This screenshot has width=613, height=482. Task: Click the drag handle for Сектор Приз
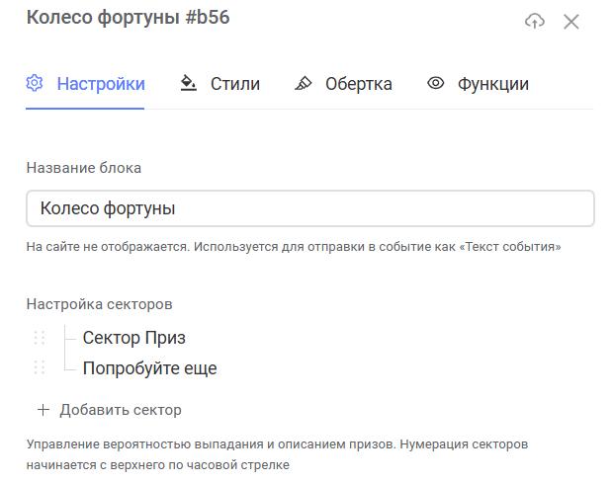click(40, 338)
